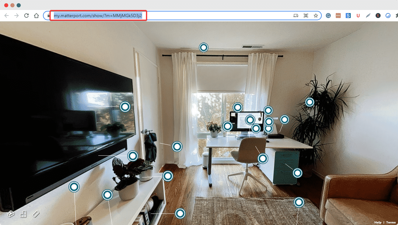Open the Grammarly extension
Screen dimensions: 398x225
point(328,15)
